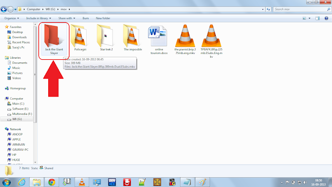Select the online tourism.docx Word file
332x187 pixels.
pos(159,39)
